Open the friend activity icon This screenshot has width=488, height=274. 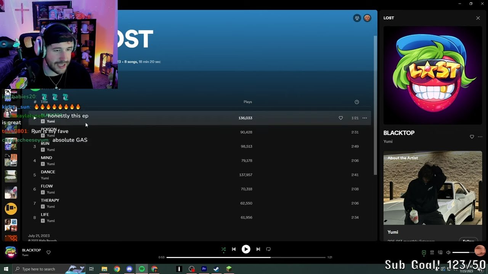[x=357, y=18]
